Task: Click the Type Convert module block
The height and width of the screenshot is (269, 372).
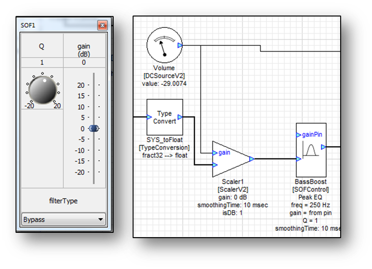Action: click(164, 117)
